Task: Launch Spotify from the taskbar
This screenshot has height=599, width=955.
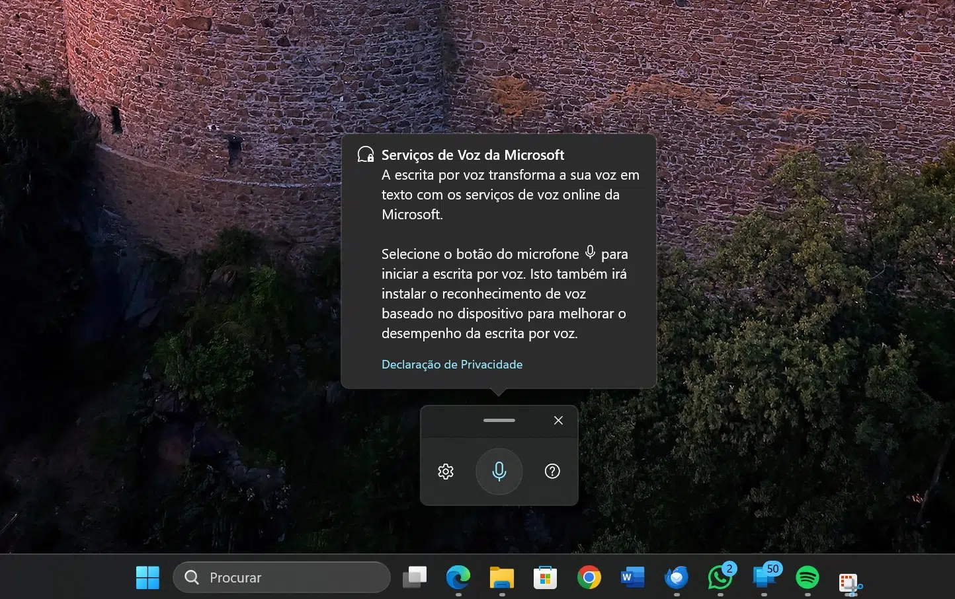Action: click(x=808, y=578)
